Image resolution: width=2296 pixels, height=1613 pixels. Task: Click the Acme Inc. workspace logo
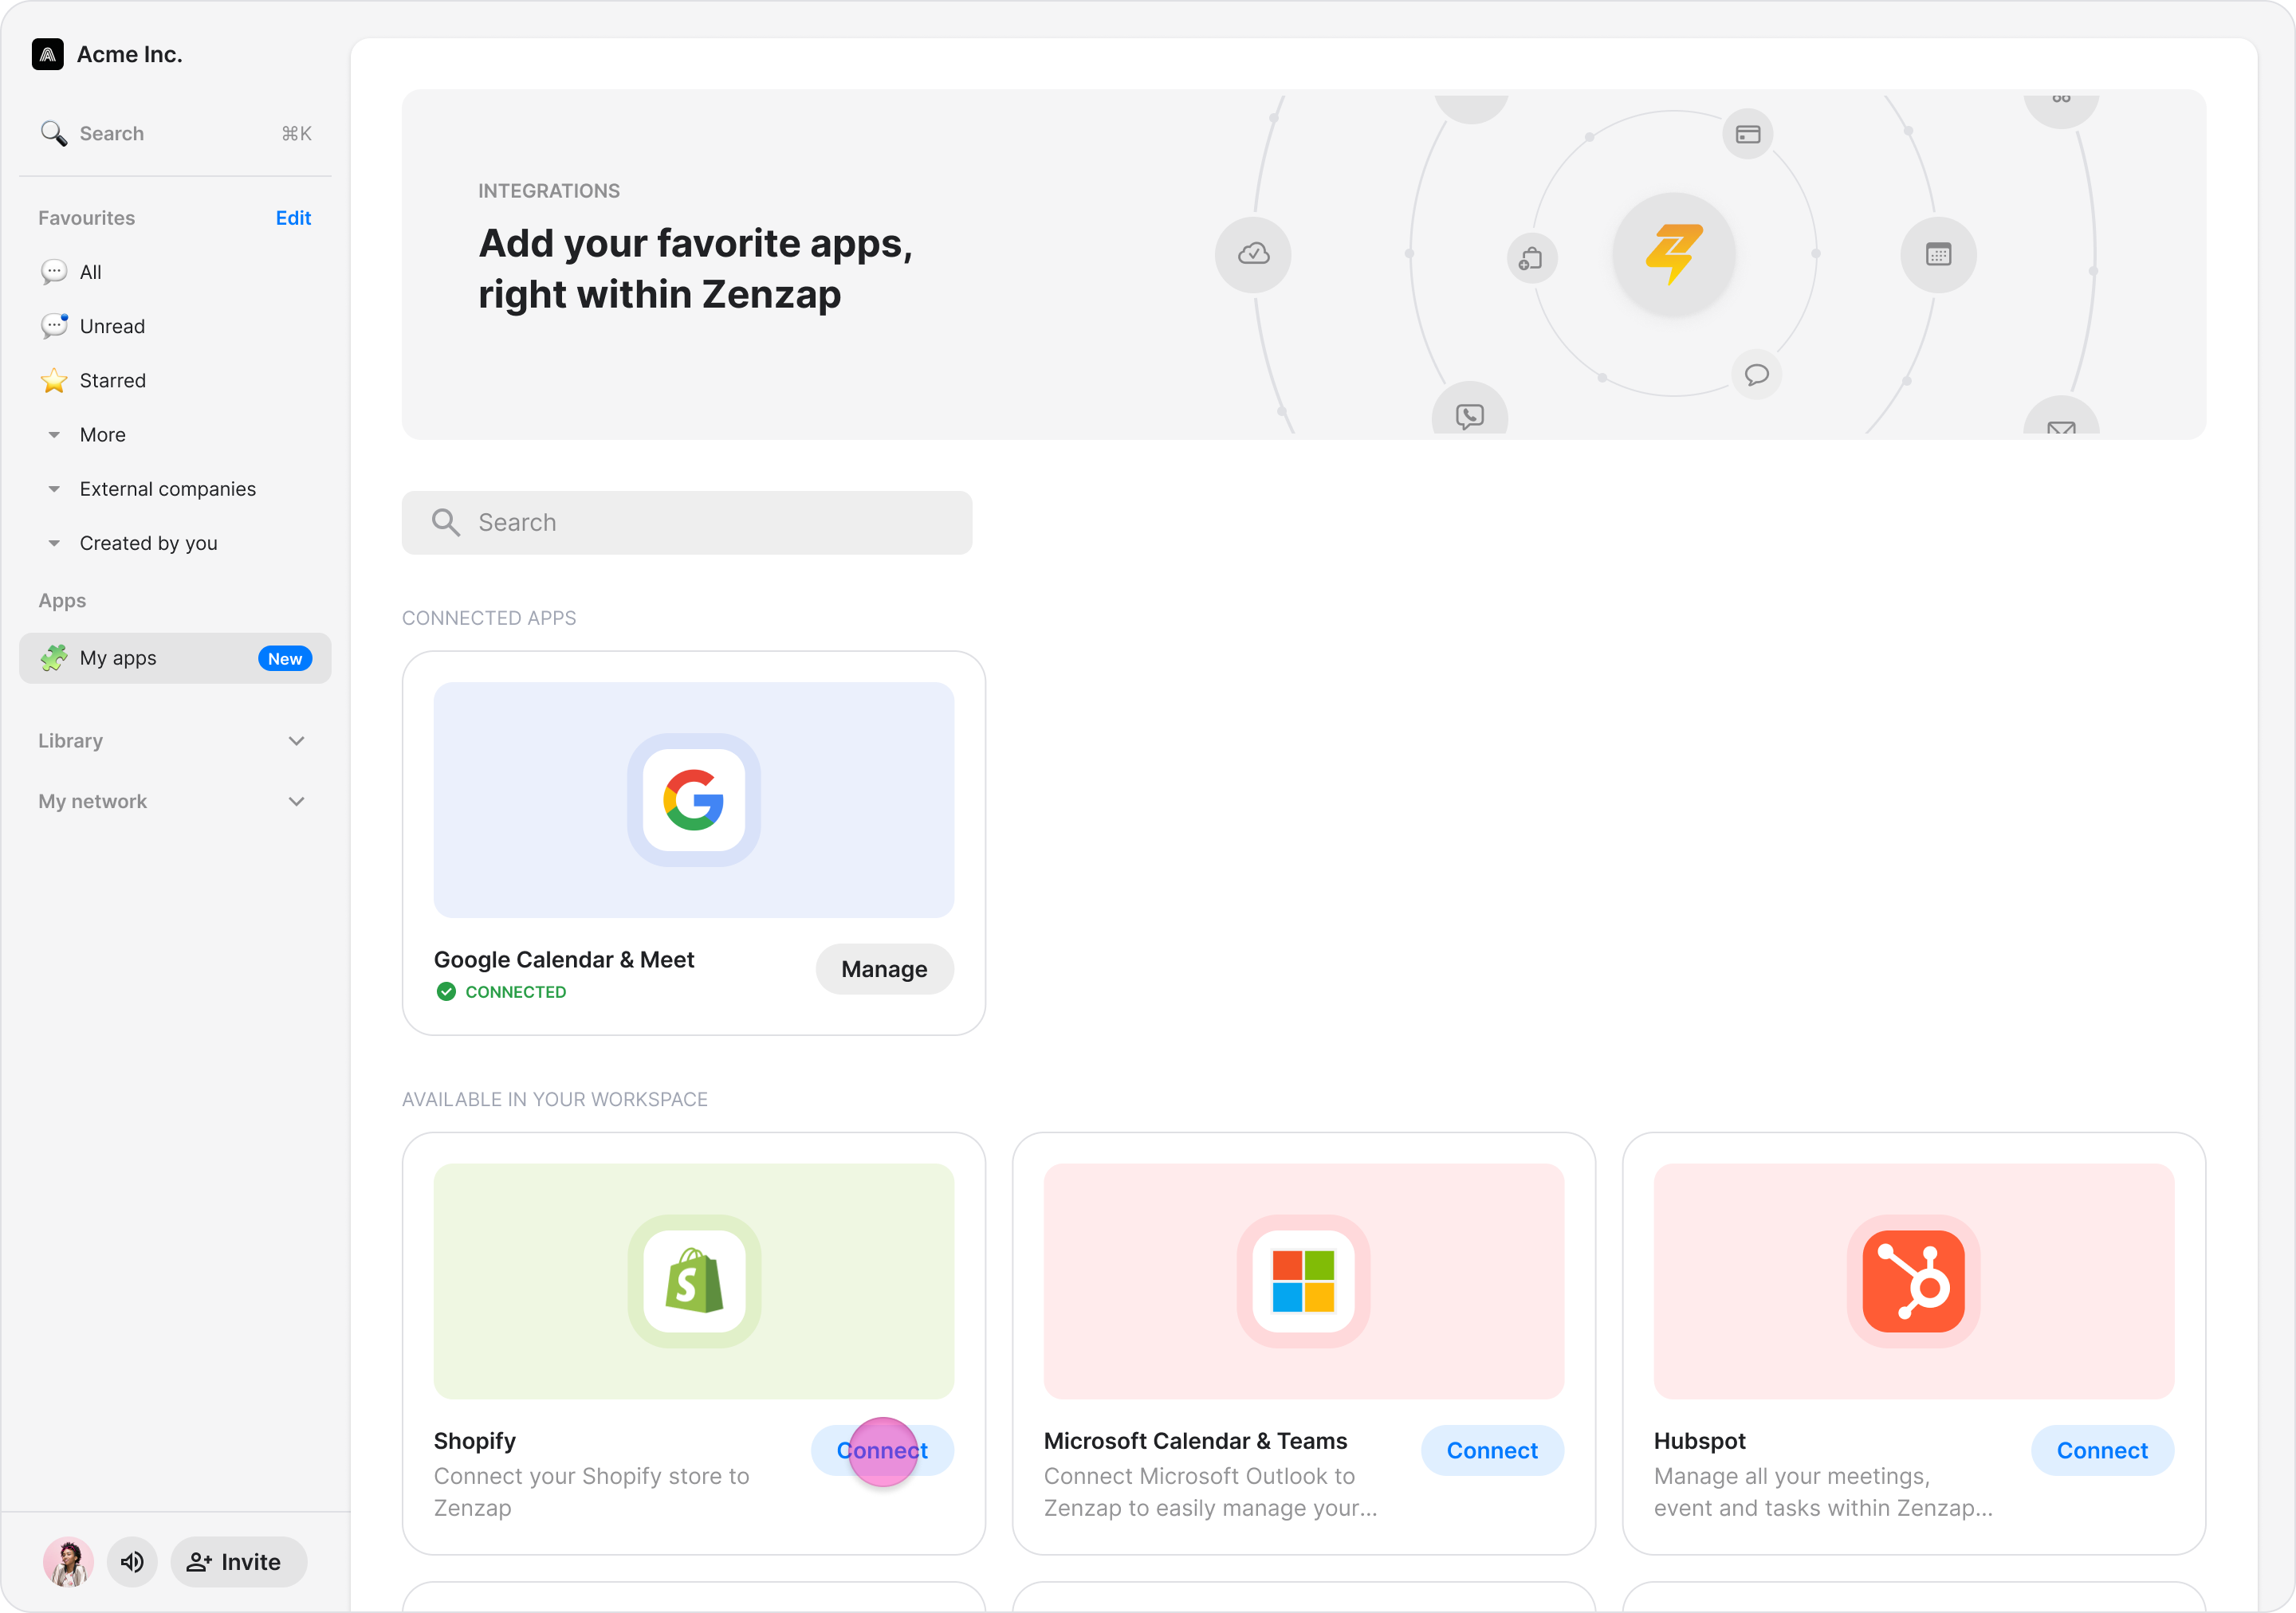tap(47, 54)
